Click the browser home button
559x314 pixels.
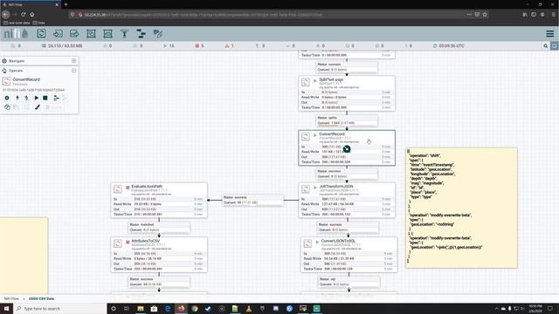pos(32,15)
